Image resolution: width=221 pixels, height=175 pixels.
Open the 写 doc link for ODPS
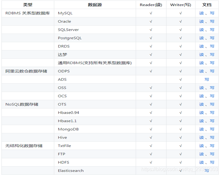coord(212,71)
